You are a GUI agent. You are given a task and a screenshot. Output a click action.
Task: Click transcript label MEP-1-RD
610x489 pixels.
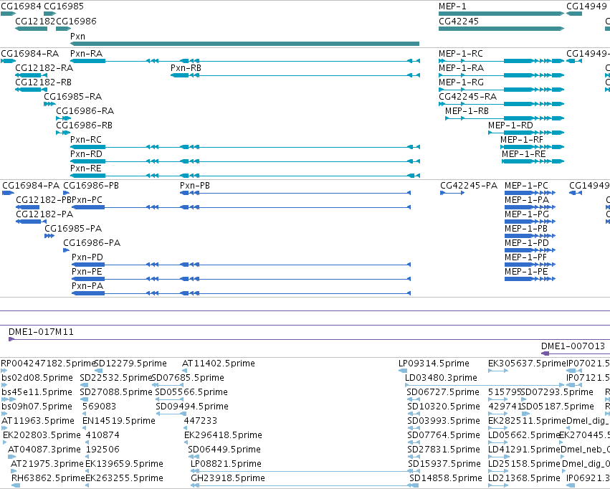coord(511,125)
